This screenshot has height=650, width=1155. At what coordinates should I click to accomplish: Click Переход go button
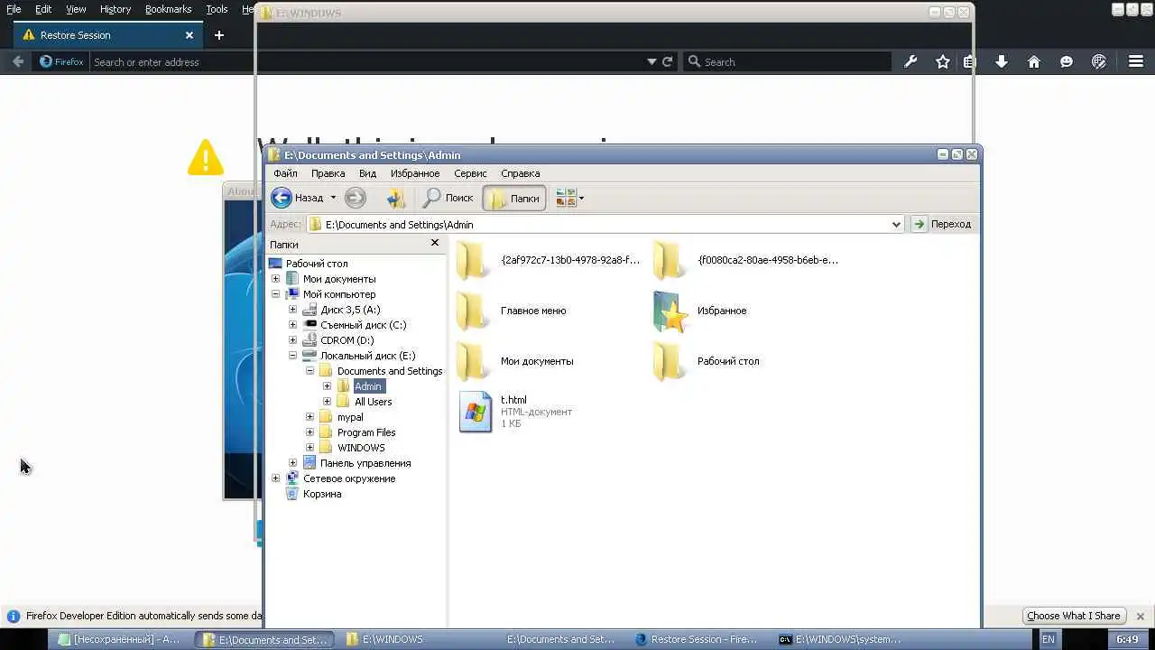click(943, 224)
